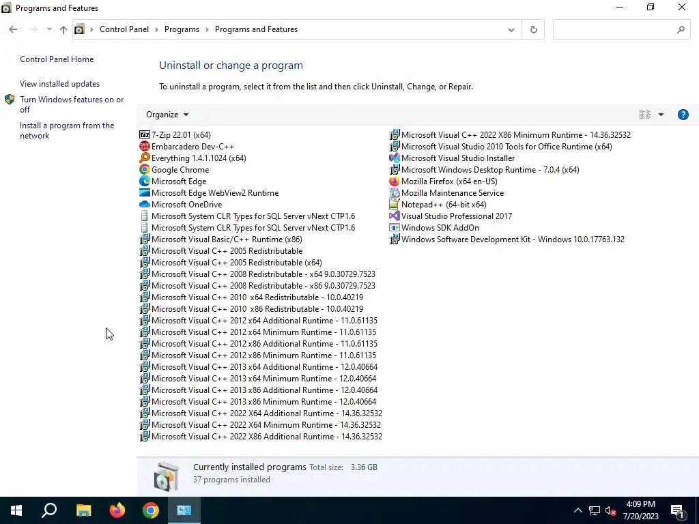Click the Visual Studio Professional 2017 icon
This screenshot has width=699, height=524.
[x=394, y=216]
